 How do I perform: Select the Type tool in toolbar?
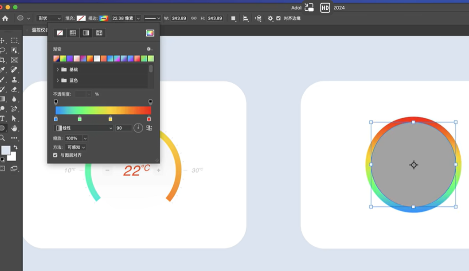[x=2, y=119]
